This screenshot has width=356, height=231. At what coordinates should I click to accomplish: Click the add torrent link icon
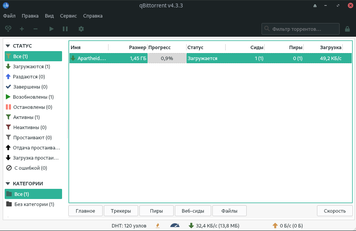(8, 29)
